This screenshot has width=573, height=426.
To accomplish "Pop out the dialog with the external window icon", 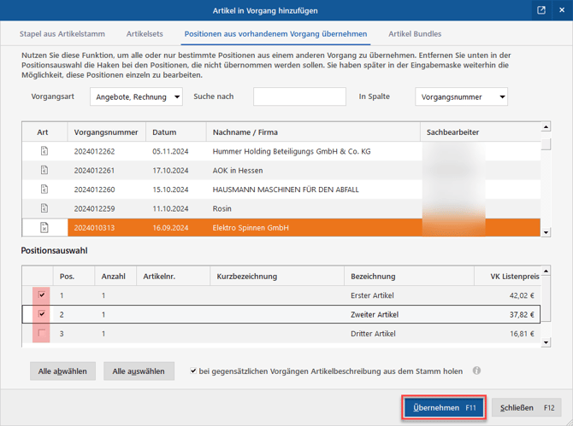I will point(541,10).
